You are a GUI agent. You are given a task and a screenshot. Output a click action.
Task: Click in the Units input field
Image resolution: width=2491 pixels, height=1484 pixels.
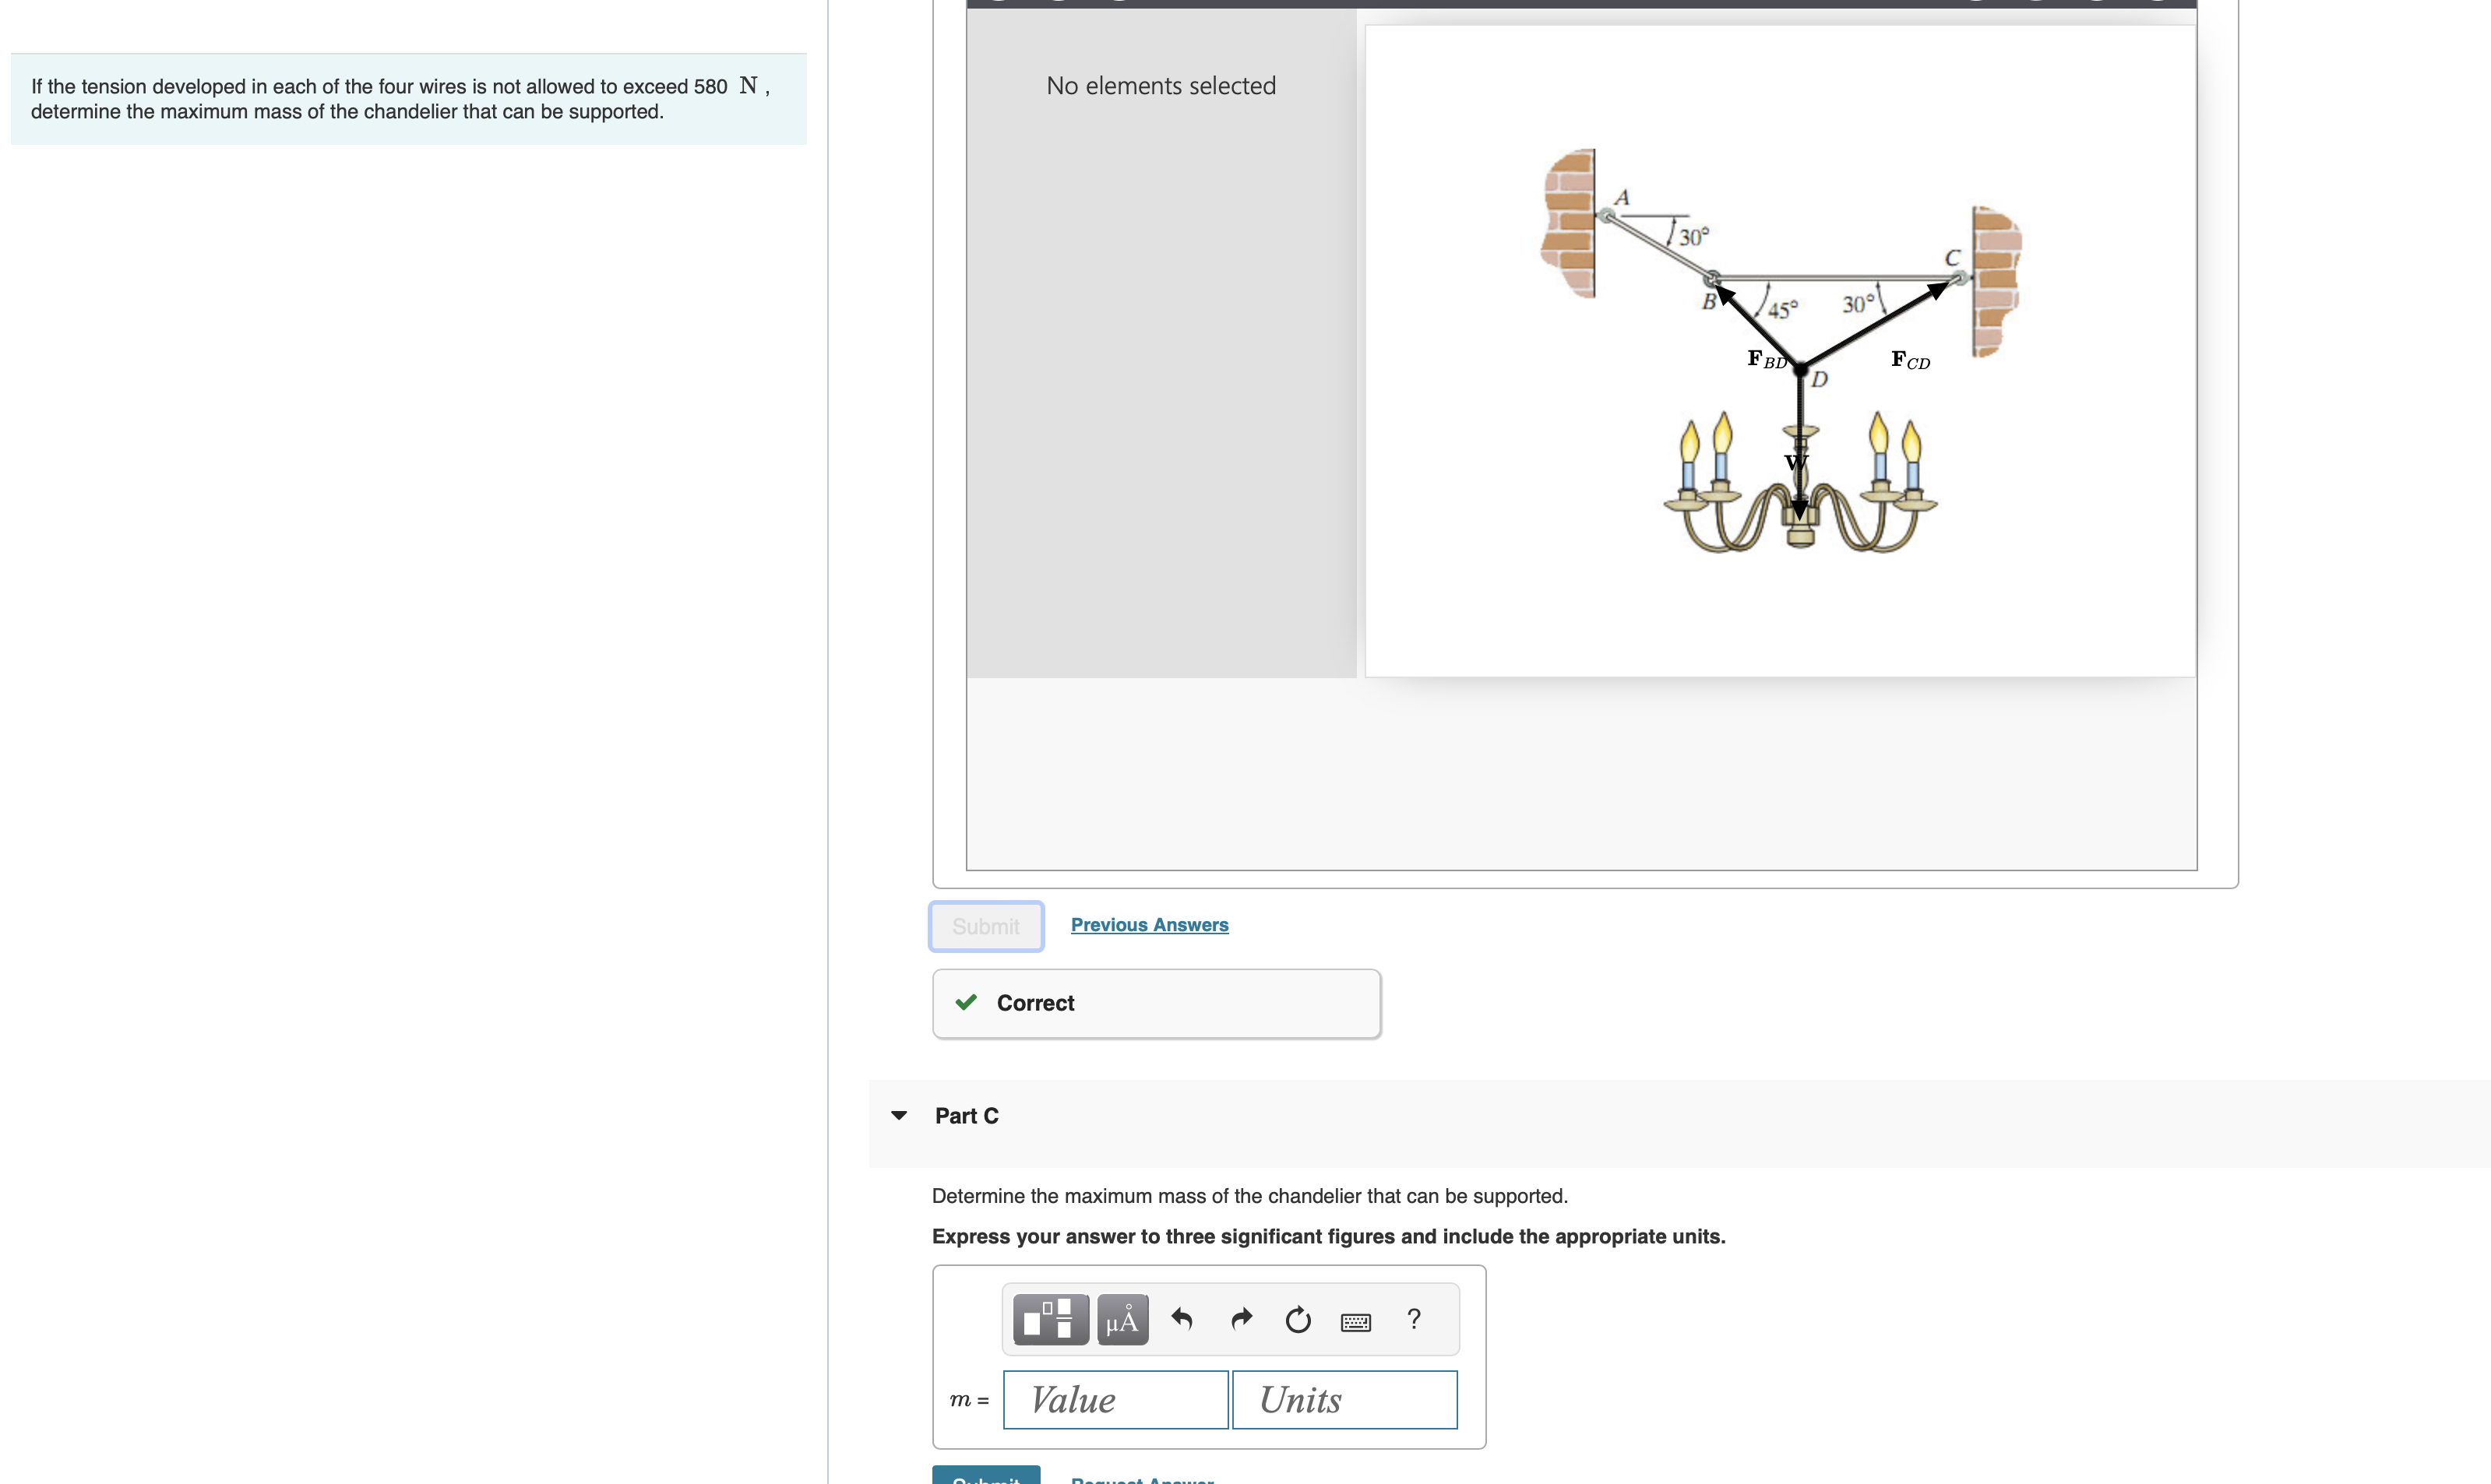pyautogui.click(x=1344, y=1399)
